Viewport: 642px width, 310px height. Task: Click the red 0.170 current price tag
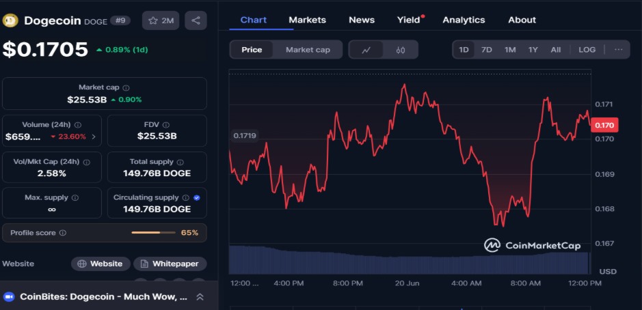(x=604, y=125)
